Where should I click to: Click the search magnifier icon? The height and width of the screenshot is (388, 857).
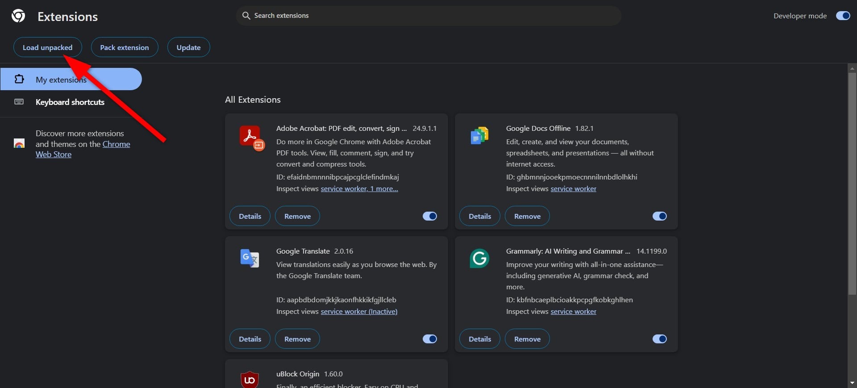click(x=246, y=16)
